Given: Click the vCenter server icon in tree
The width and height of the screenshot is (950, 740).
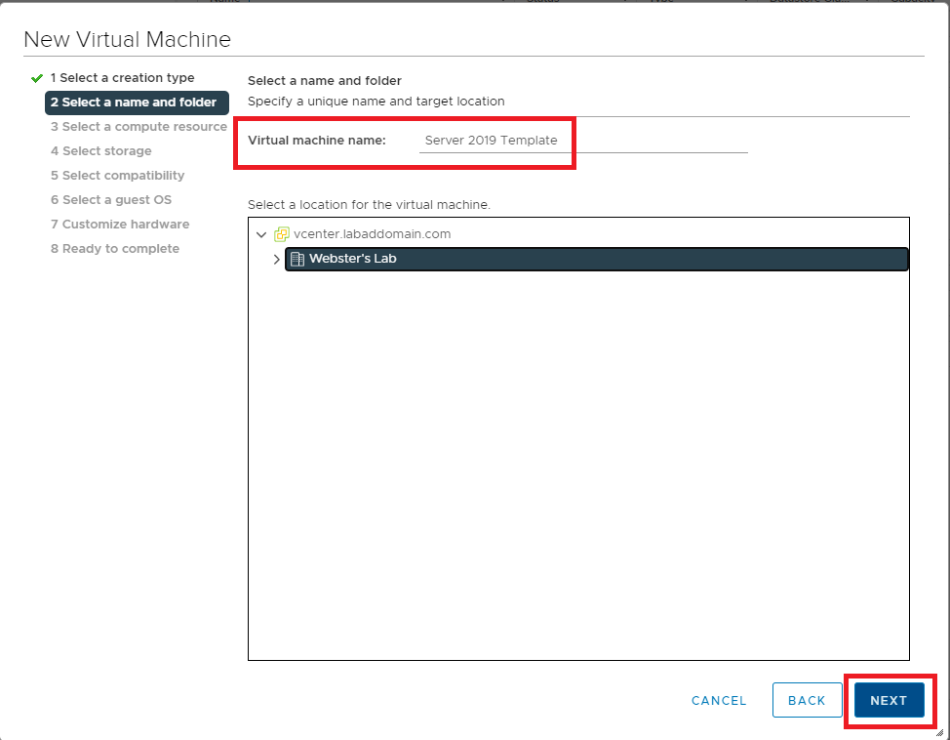Looking at the screenshot, I should [x=282, y=234].
